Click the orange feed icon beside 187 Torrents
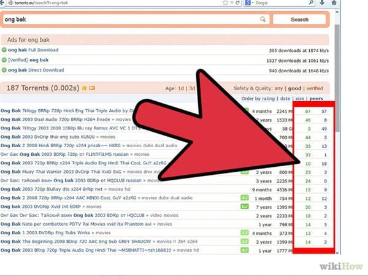Viewport: 368px width, 276px height. (x=92, y=88)
